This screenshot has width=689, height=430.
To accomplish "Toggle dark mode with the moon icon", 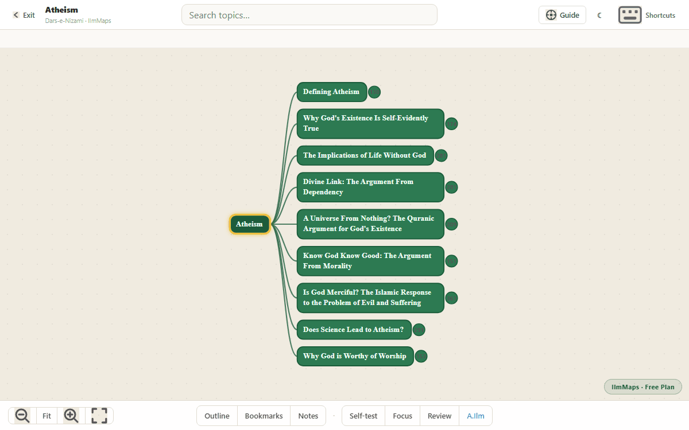I will pyautogui.click(x=599, y=15).
